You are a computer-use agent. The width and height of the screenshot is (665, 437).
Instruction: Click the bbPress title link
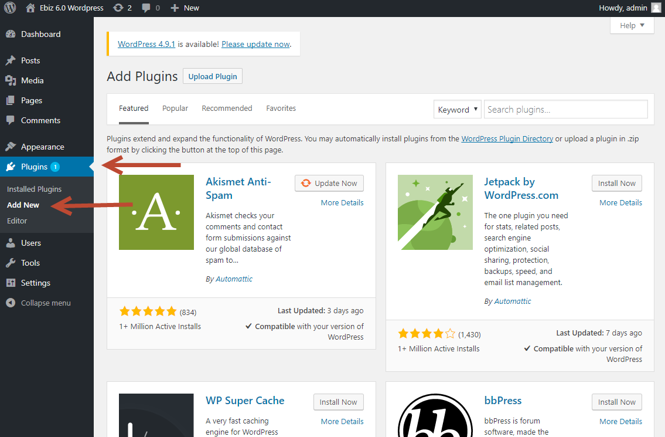503,401
